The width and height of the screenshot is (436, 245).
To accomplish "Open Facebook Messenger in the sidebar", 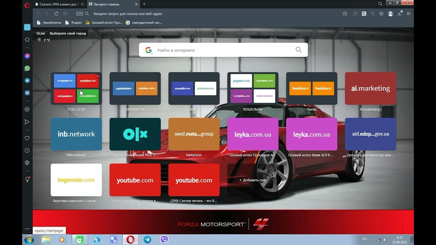I will point(27,56).
